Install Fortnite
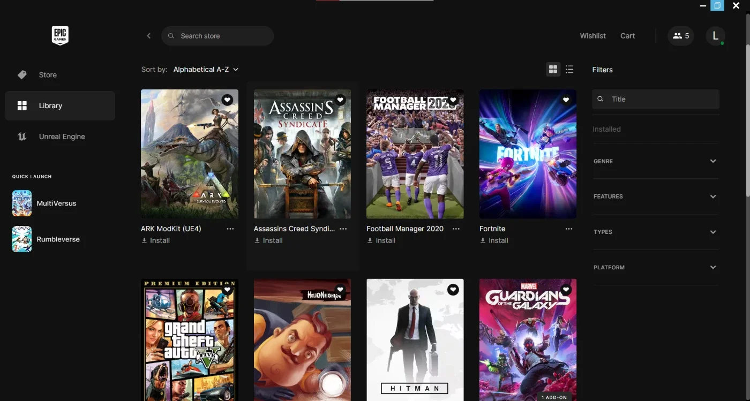Viewport: 750px width, 401px height. click(494, 240)
